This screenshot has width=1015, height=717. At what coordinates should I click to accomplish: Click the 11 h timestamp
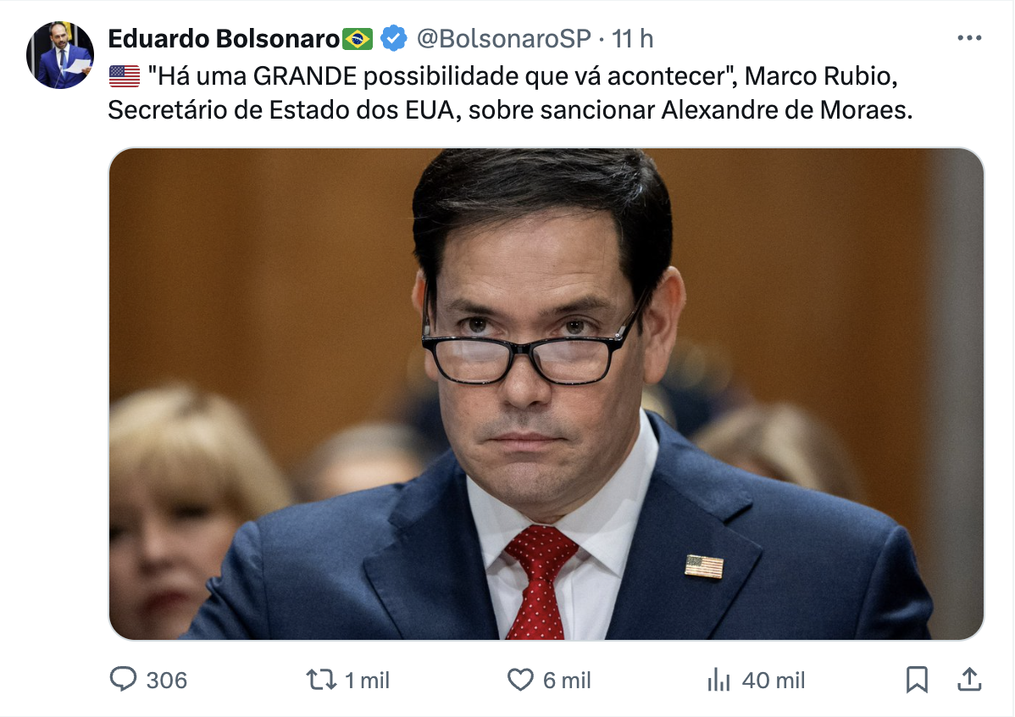[632, 38]
